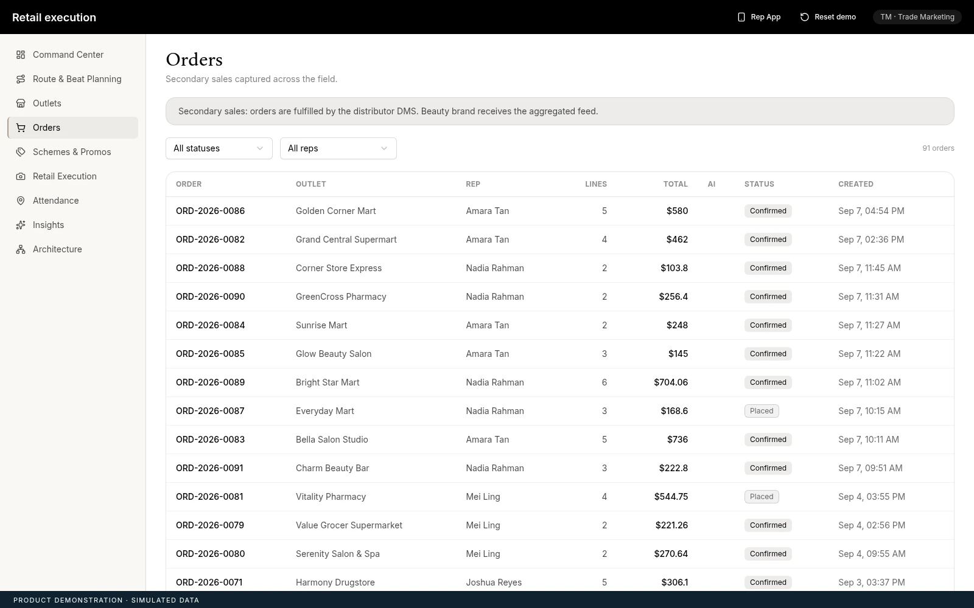
Task: Click the GreenCross Pharmacy outlet cell
Action: pyautogui.click(x=341, y=297)
